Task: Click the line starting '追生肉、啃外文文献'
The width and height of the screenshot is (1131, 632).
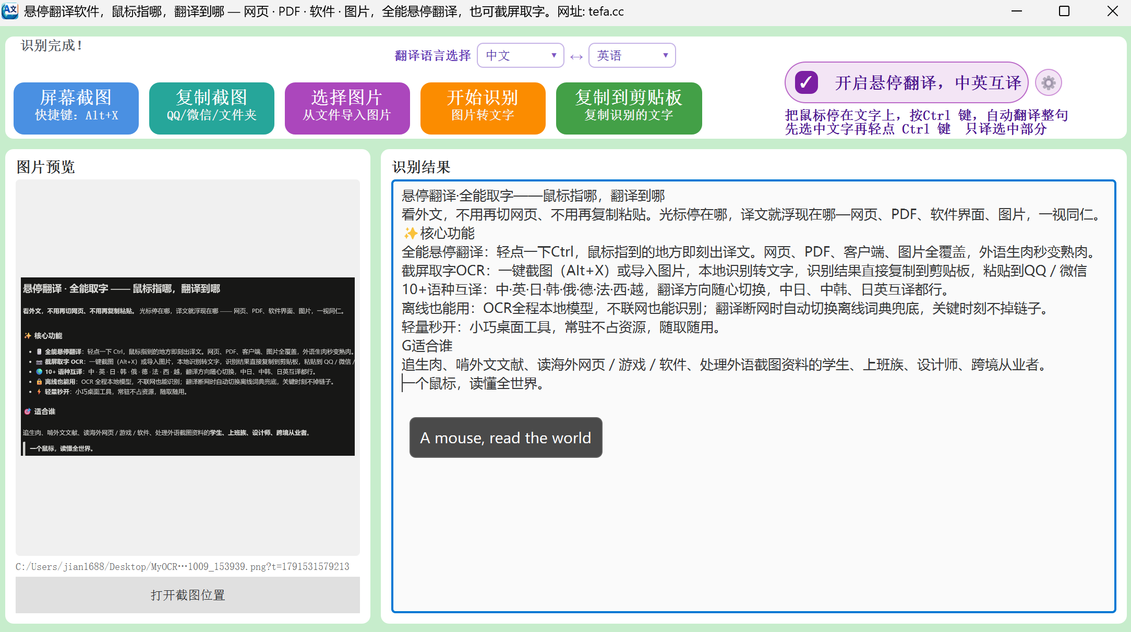Action: [726, 364]
